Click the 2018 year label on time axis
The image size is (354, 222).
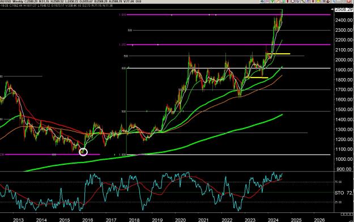coord(134,220)
